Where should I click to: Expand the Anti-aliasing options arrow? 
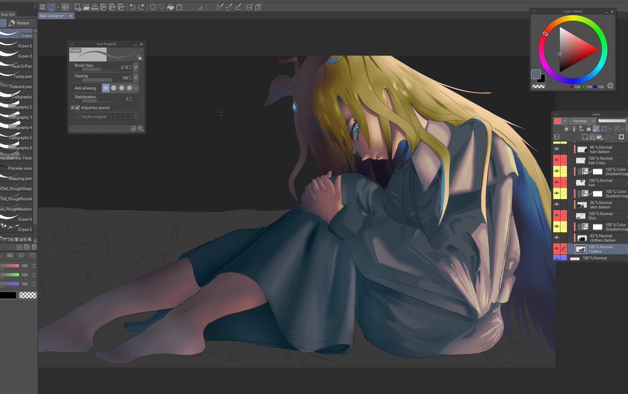pos(136,88)
